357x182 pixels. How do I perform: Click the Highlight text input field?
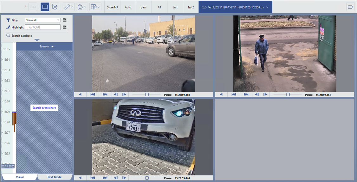click(x=42, y=27)
